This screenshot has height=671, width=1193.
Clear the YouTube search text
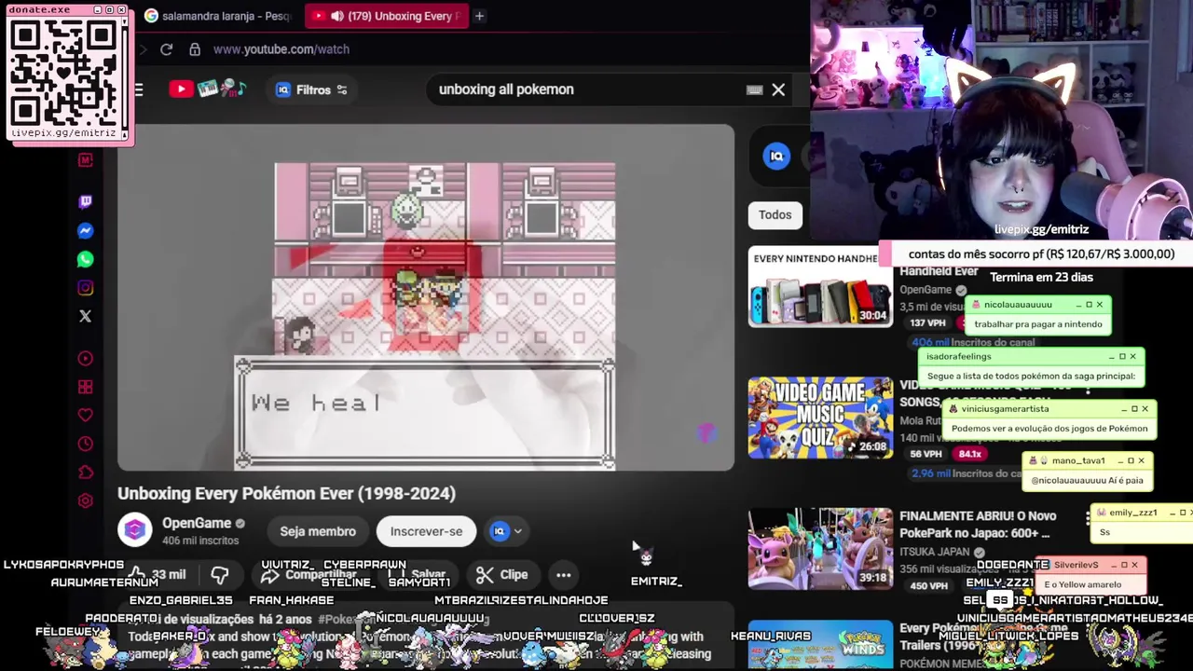click(x=778, y=89)
